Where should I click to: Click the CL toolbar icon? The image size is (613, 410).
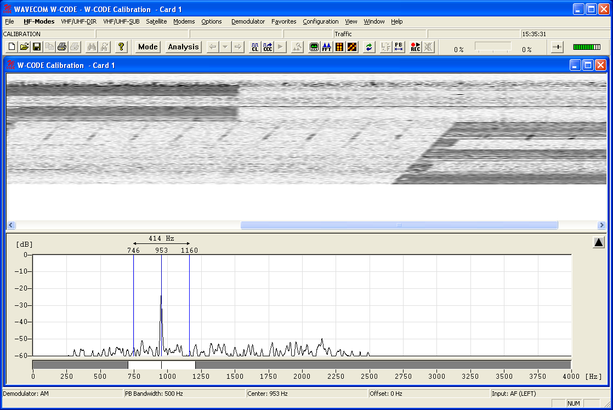pyautogui.click(x=254, y=47)
